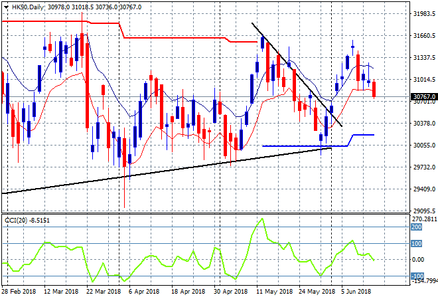Click the 5 Jun 2018 date label
Image resolution: width=438 pixels, height=299 pixels.
pyautogui.click(x=356, y=292)
